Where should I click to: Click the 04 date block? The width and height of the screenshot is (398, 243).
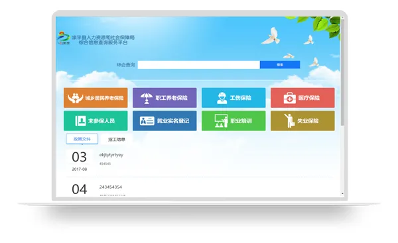[x=80, y=189]
